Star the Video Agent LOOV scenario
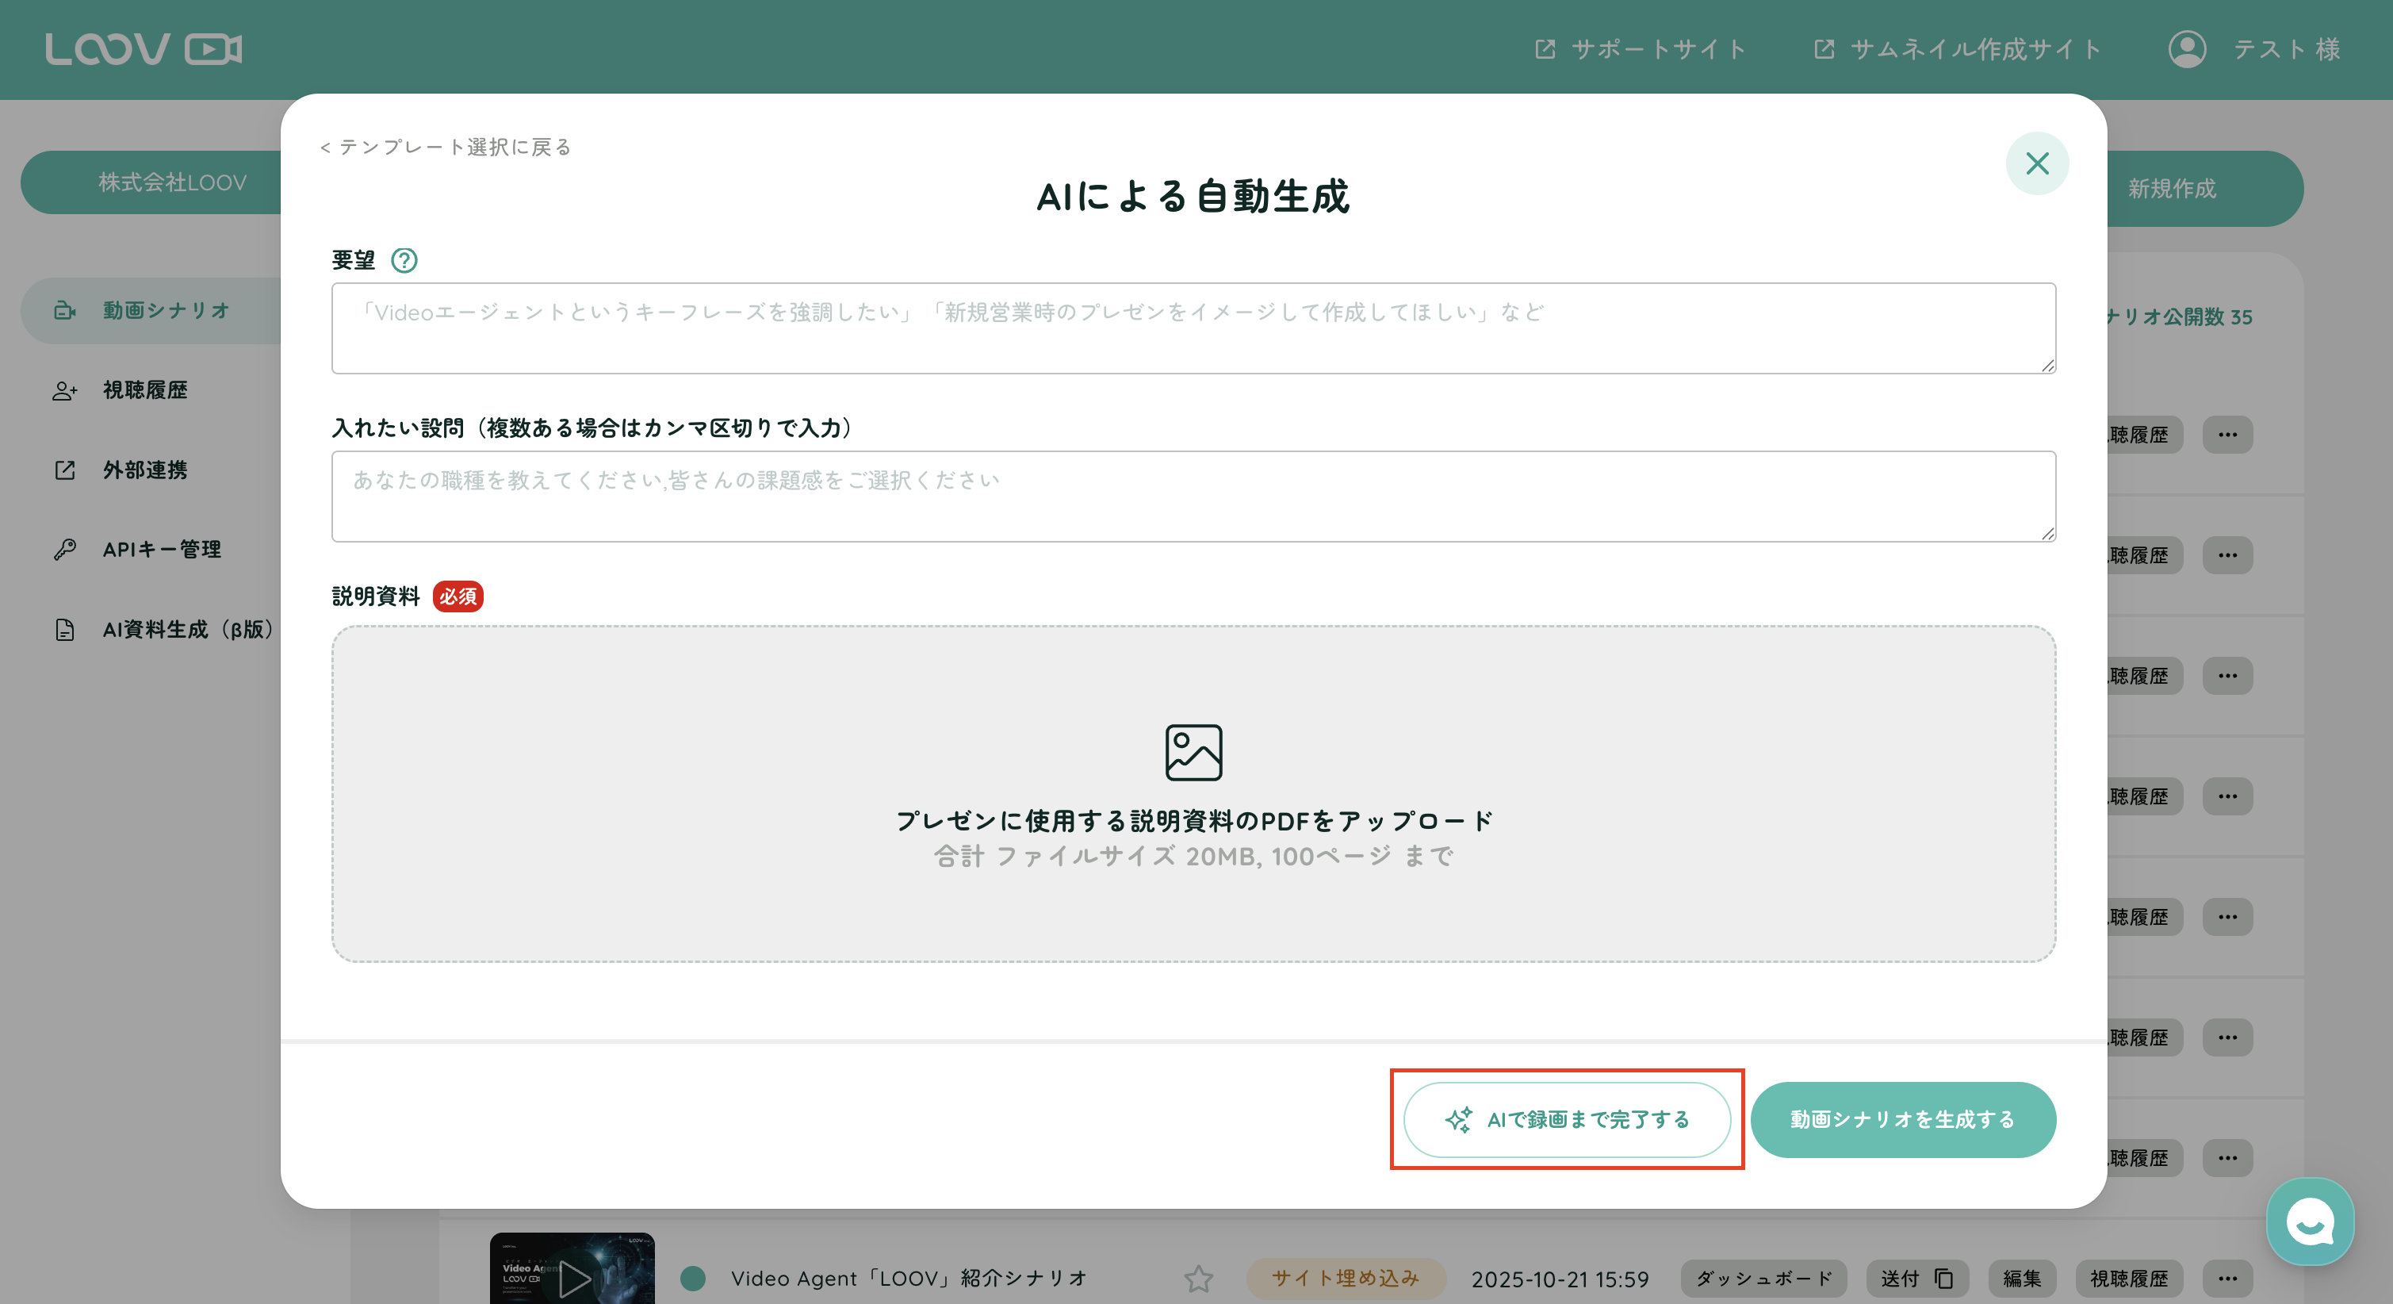This screenshot has width=2393, height=1304. pos(1198,1279)
